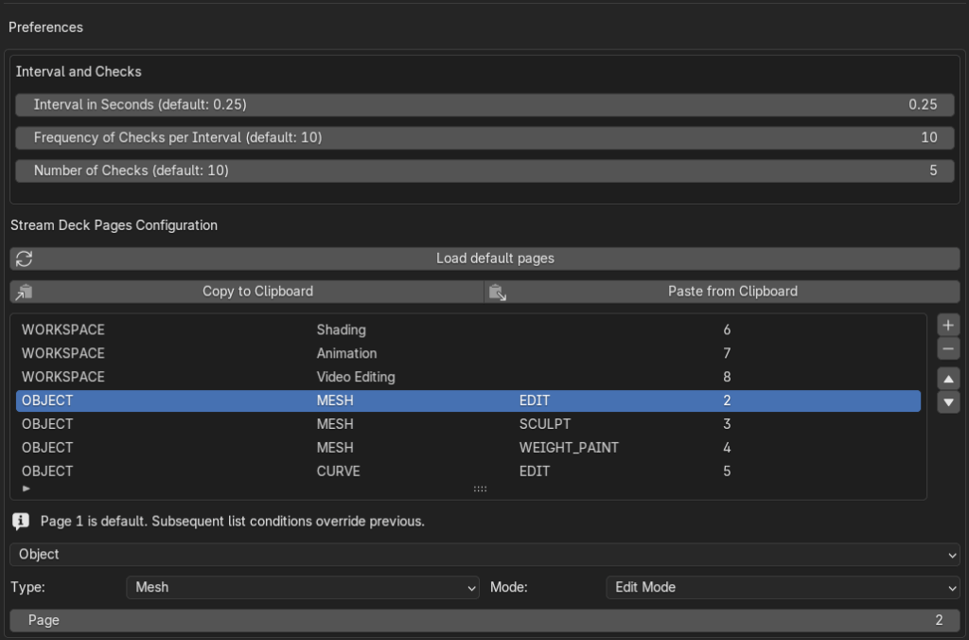This screenshot has width=969, height=640.
Task: Remove selected page entry with minus icon
Action: [948, 348]
